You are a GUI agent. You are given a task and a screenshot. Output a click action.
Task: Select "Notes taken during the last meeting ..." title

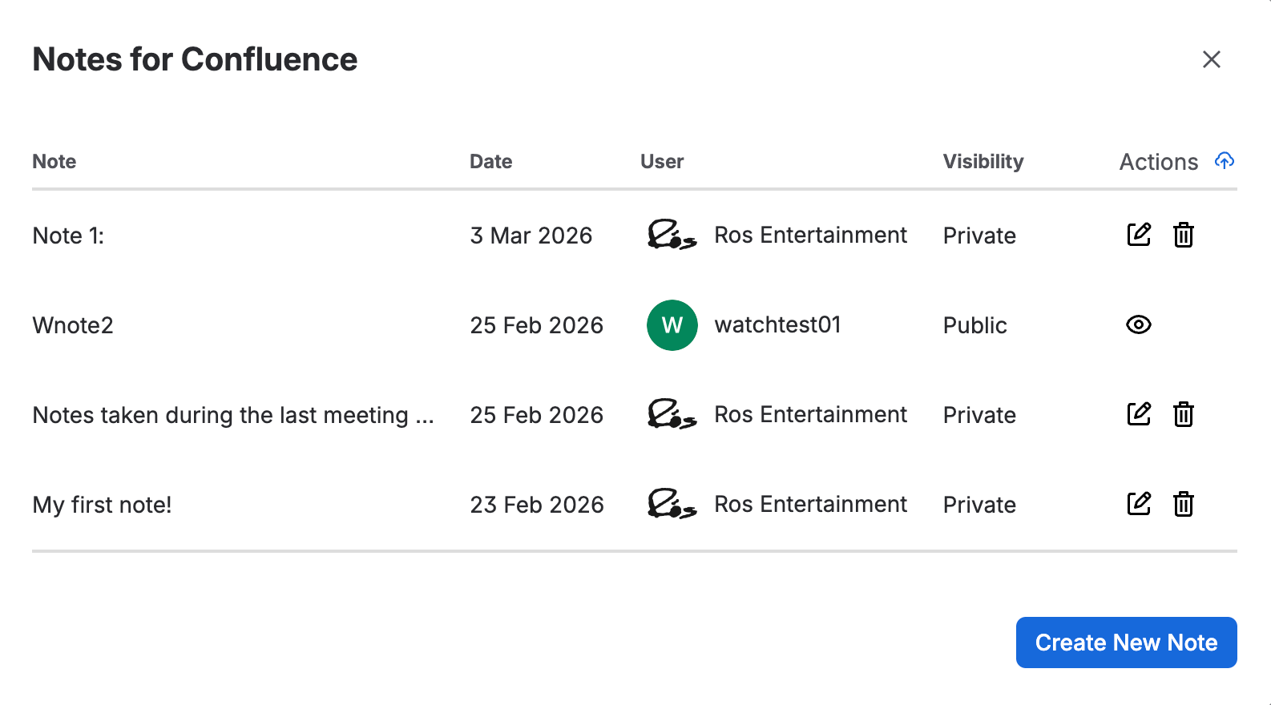(233, 415)
